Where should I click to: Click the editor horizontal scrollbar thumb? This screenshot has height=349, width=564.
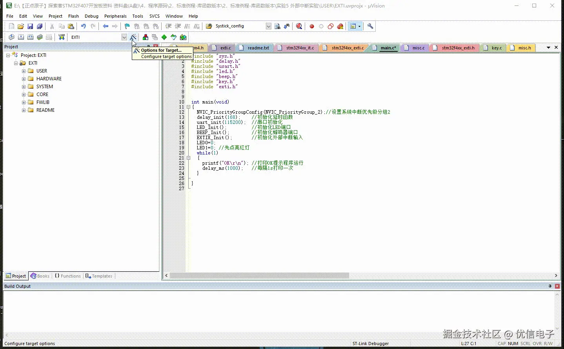[x=259, y=276]
